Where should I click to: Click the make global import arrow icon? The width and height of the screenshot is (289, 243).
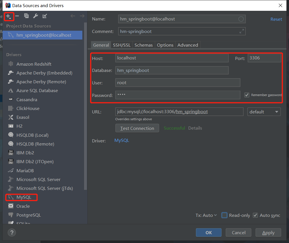(x=45, y=16)
